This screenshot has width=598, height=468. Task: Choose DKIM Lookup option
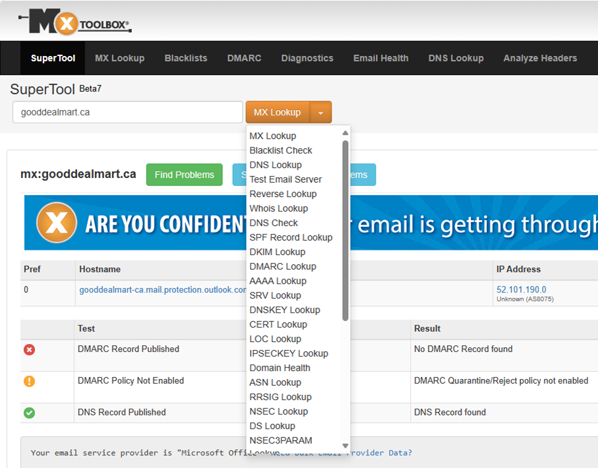[278, 252]
